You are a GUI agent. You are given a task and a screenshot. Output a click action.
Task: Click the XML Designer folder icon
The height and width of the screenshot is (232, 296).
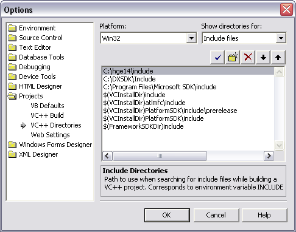[x=12, y=154]
